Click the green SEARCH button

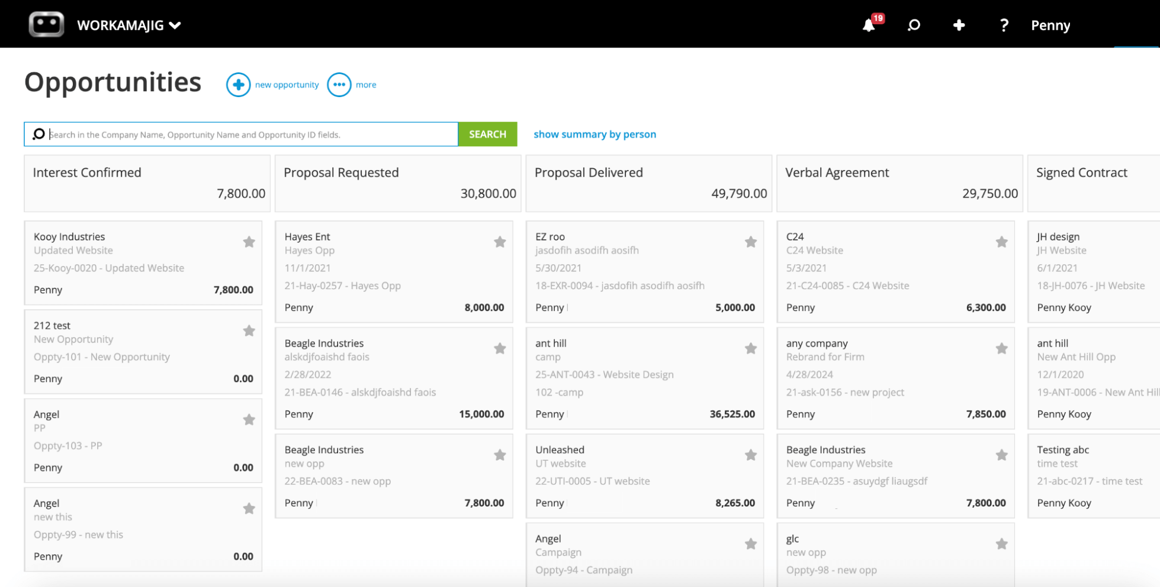pyautogui.click(x=487, y=134)
